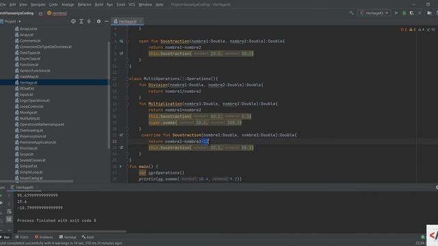Open the HeritageKt run configuration dropdown
Image resolution: width=438 pixels, height=246 pixels.
[374, 13]
